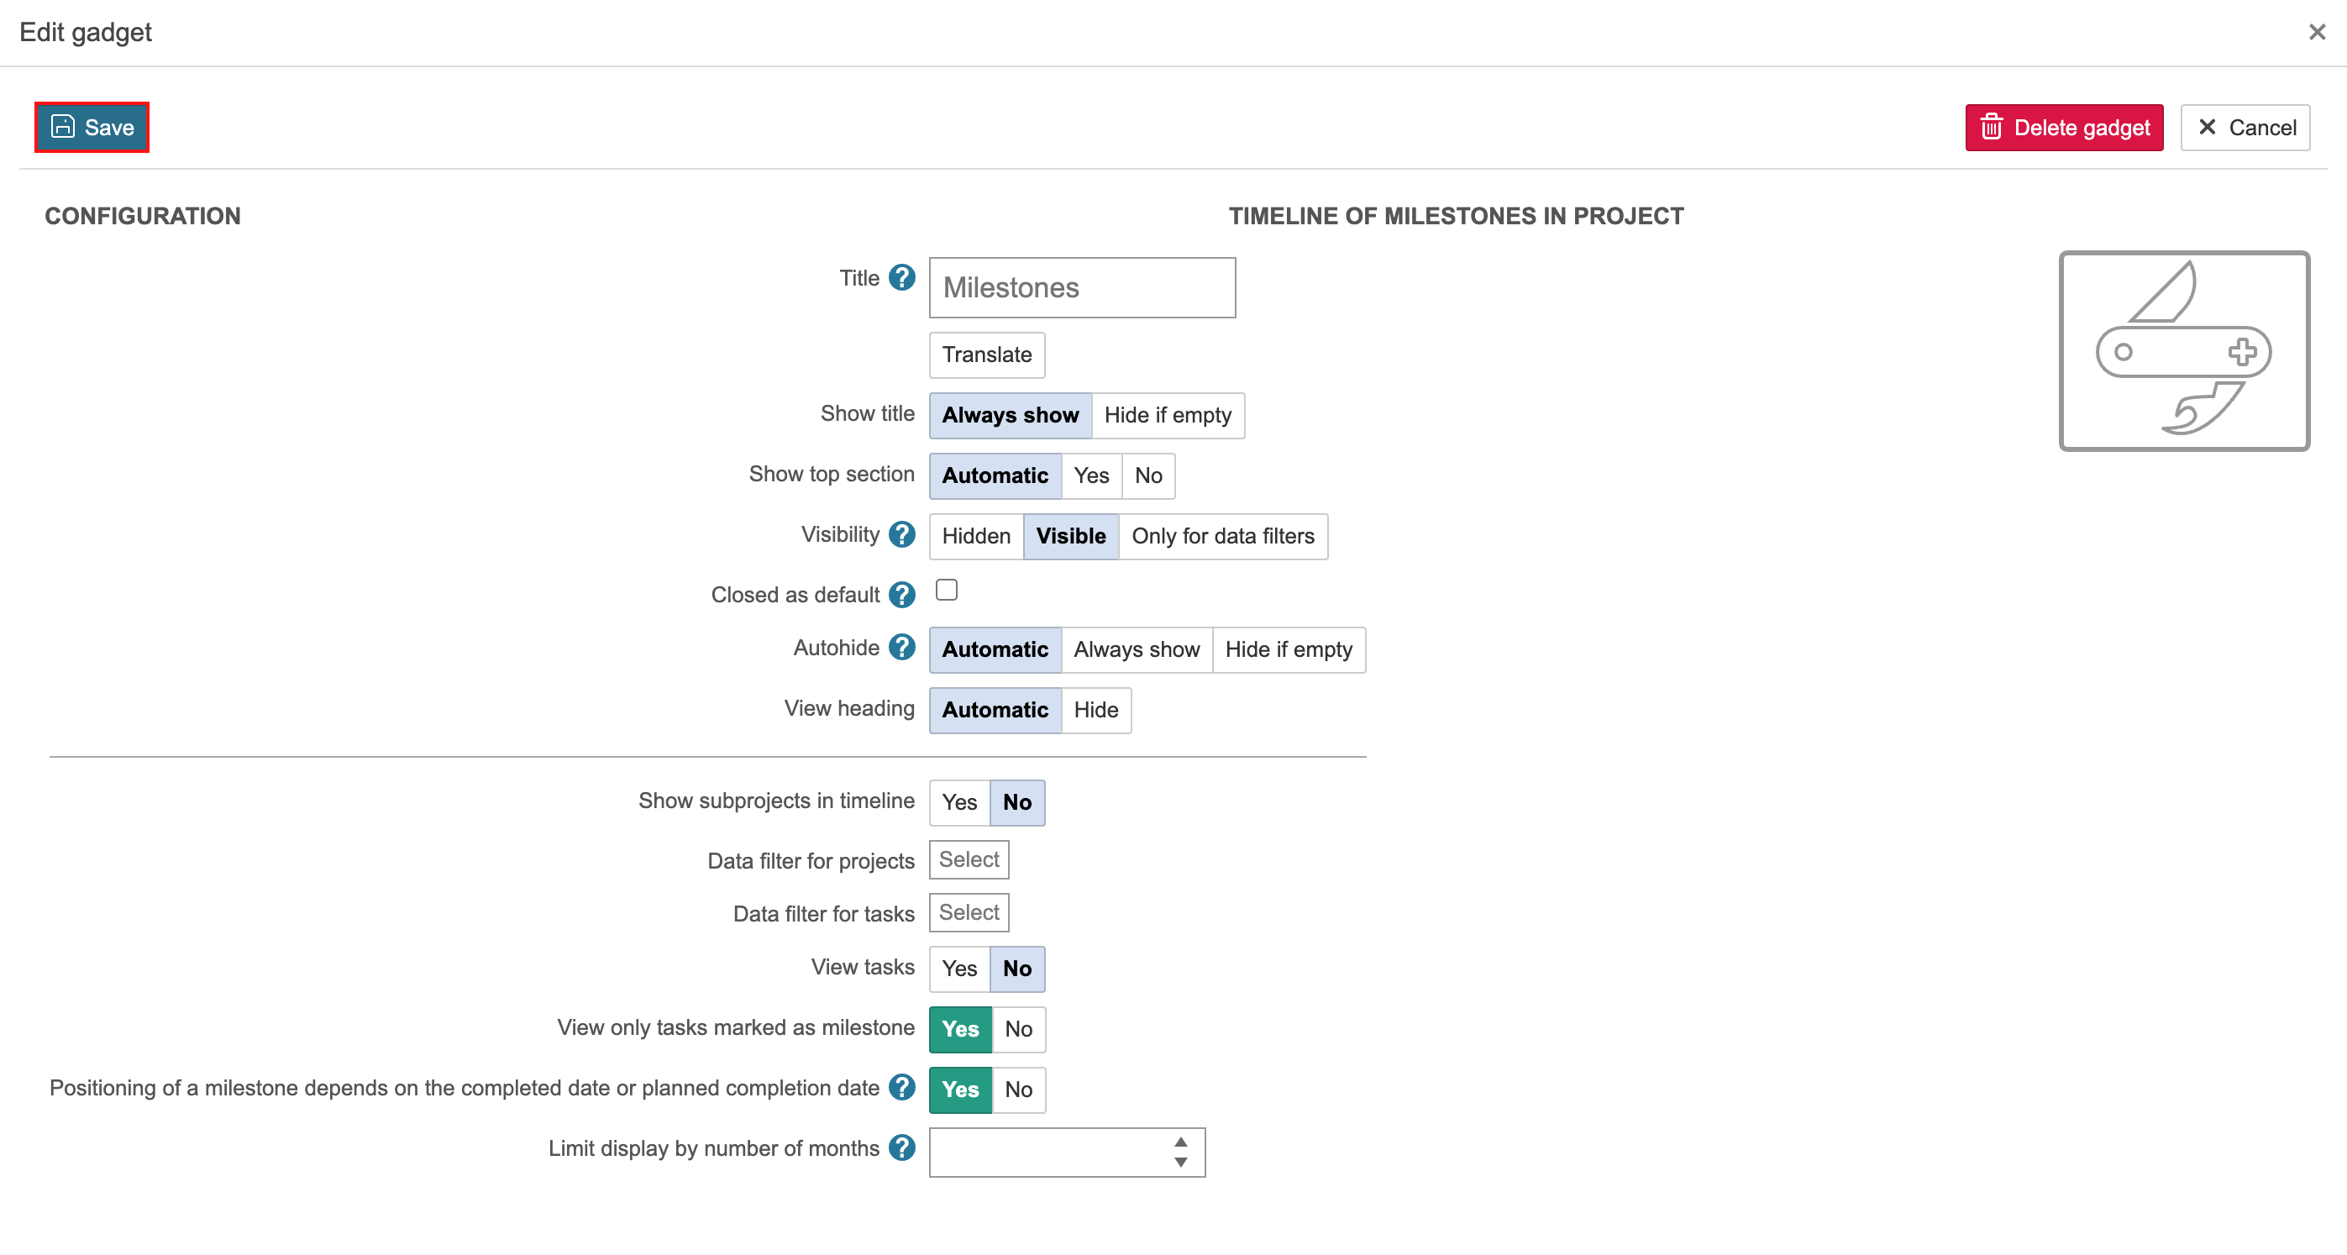
Task: Open Data filter for projects Select dropdown
Action: (x=969, y=859)
